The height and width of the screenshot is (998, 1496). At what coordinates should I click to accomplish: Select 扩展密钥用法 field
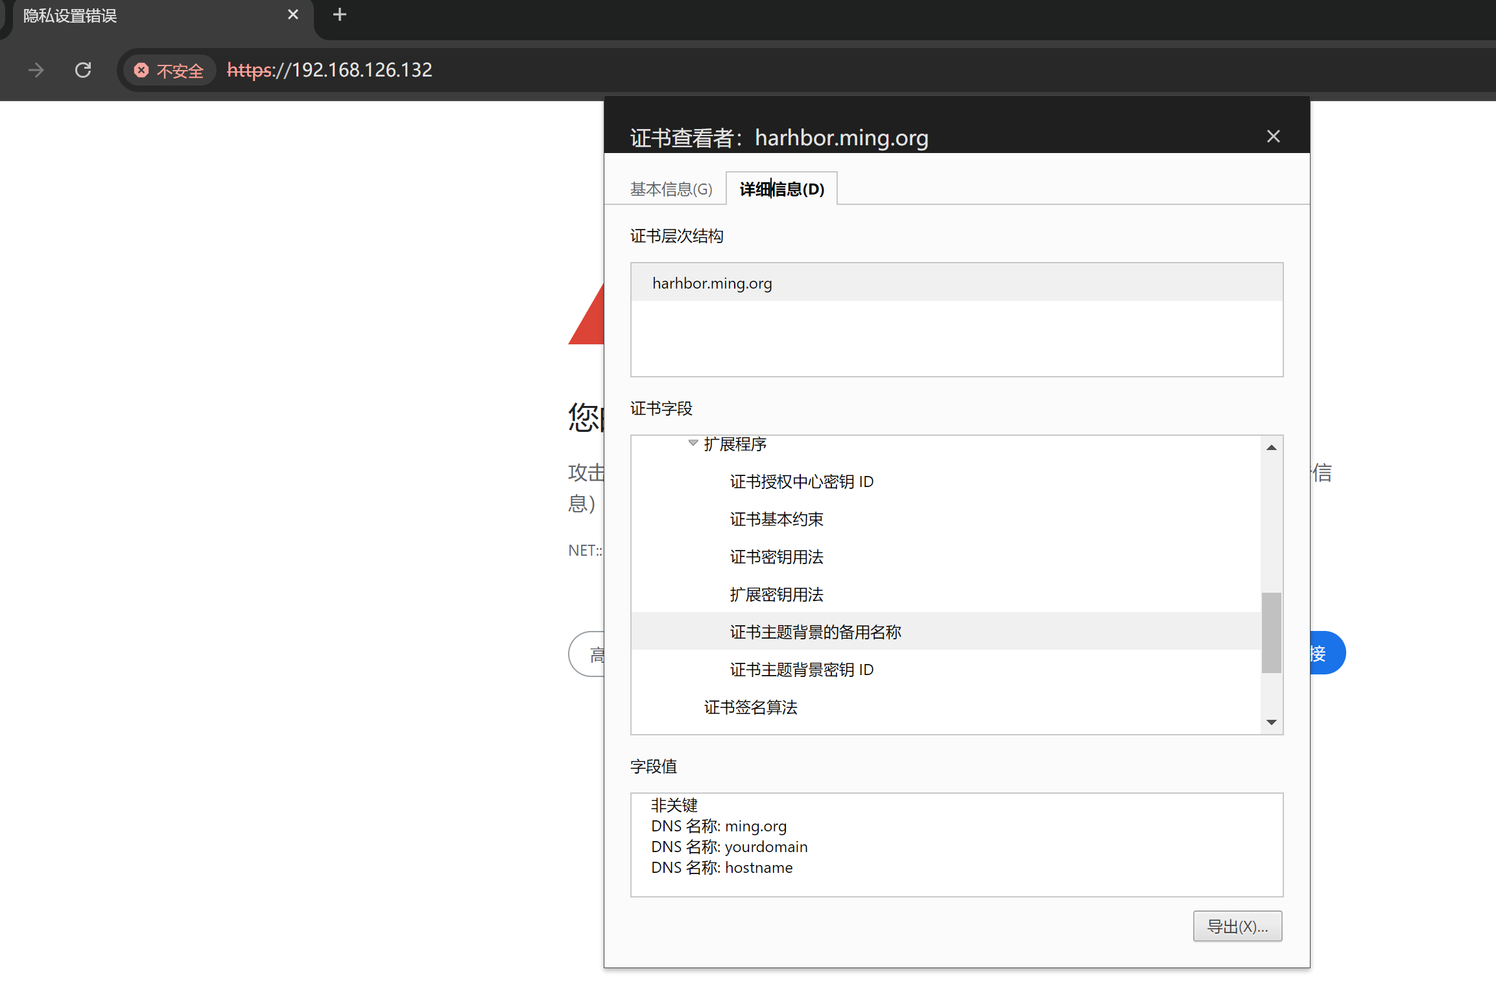pyautogui.click(x=776, y=595)
